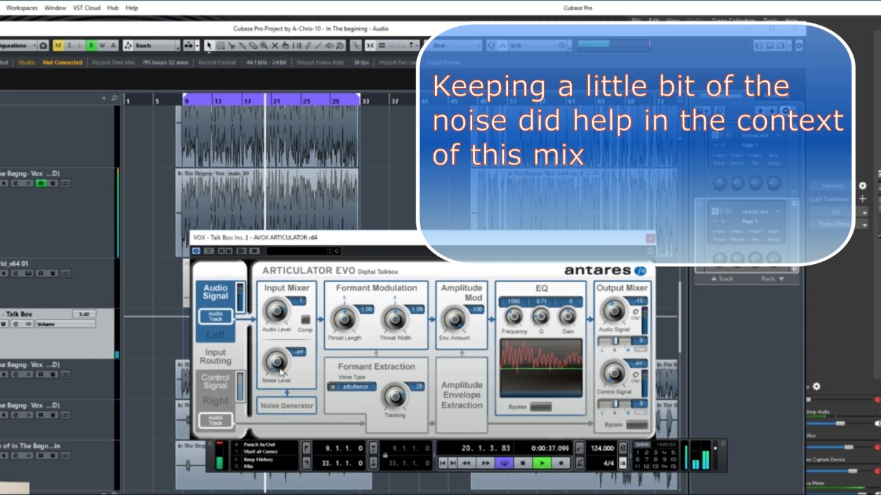Toggle global Mute M state button

coord(58,45)
